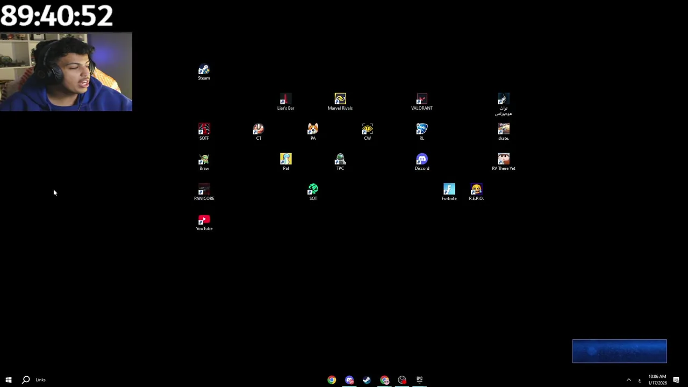Select the Fortnite desktop icon

click(449, 192)
